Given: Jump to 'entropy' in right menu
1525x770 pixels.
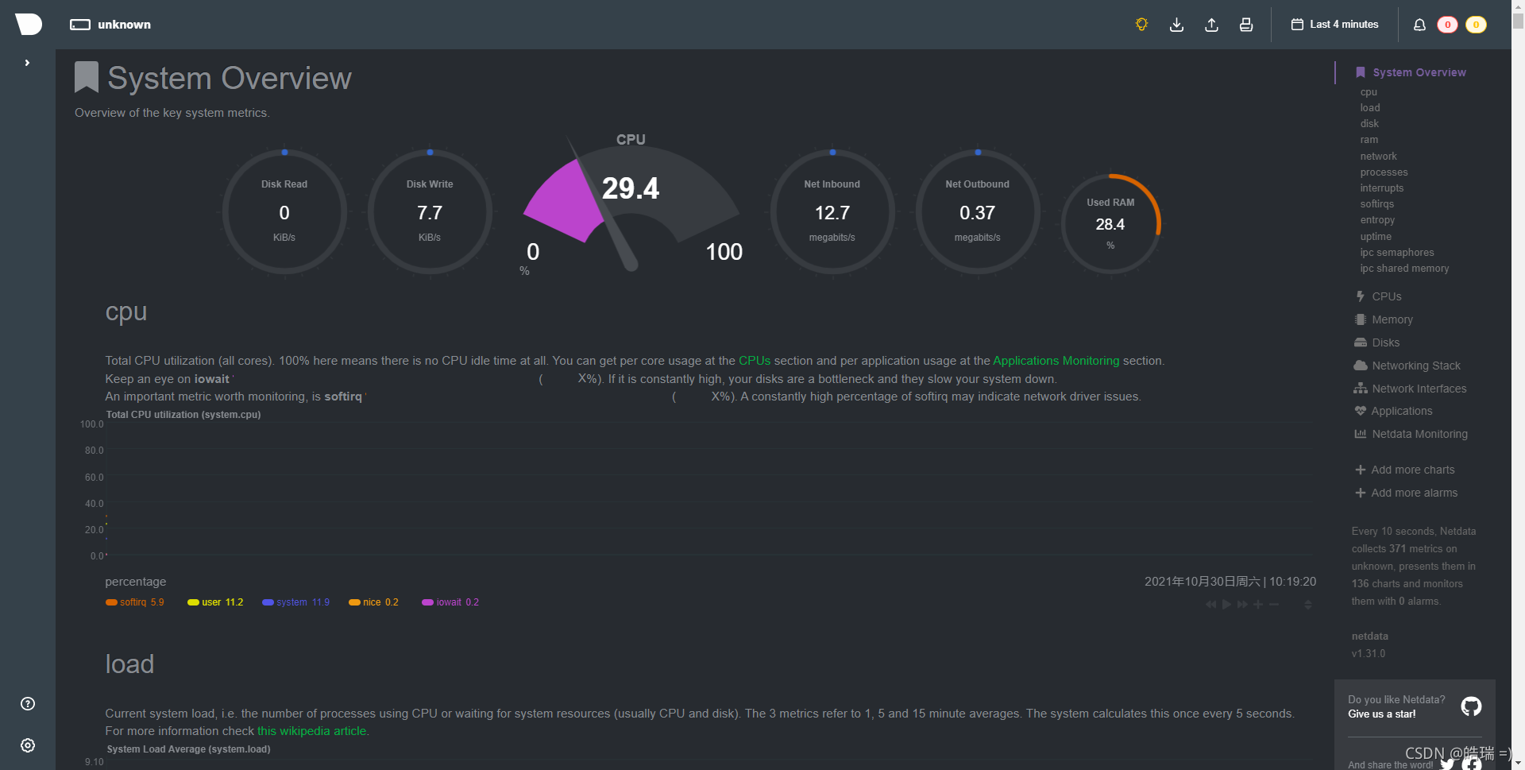Looking at the screenshot, I should [x=1377, y=220].
